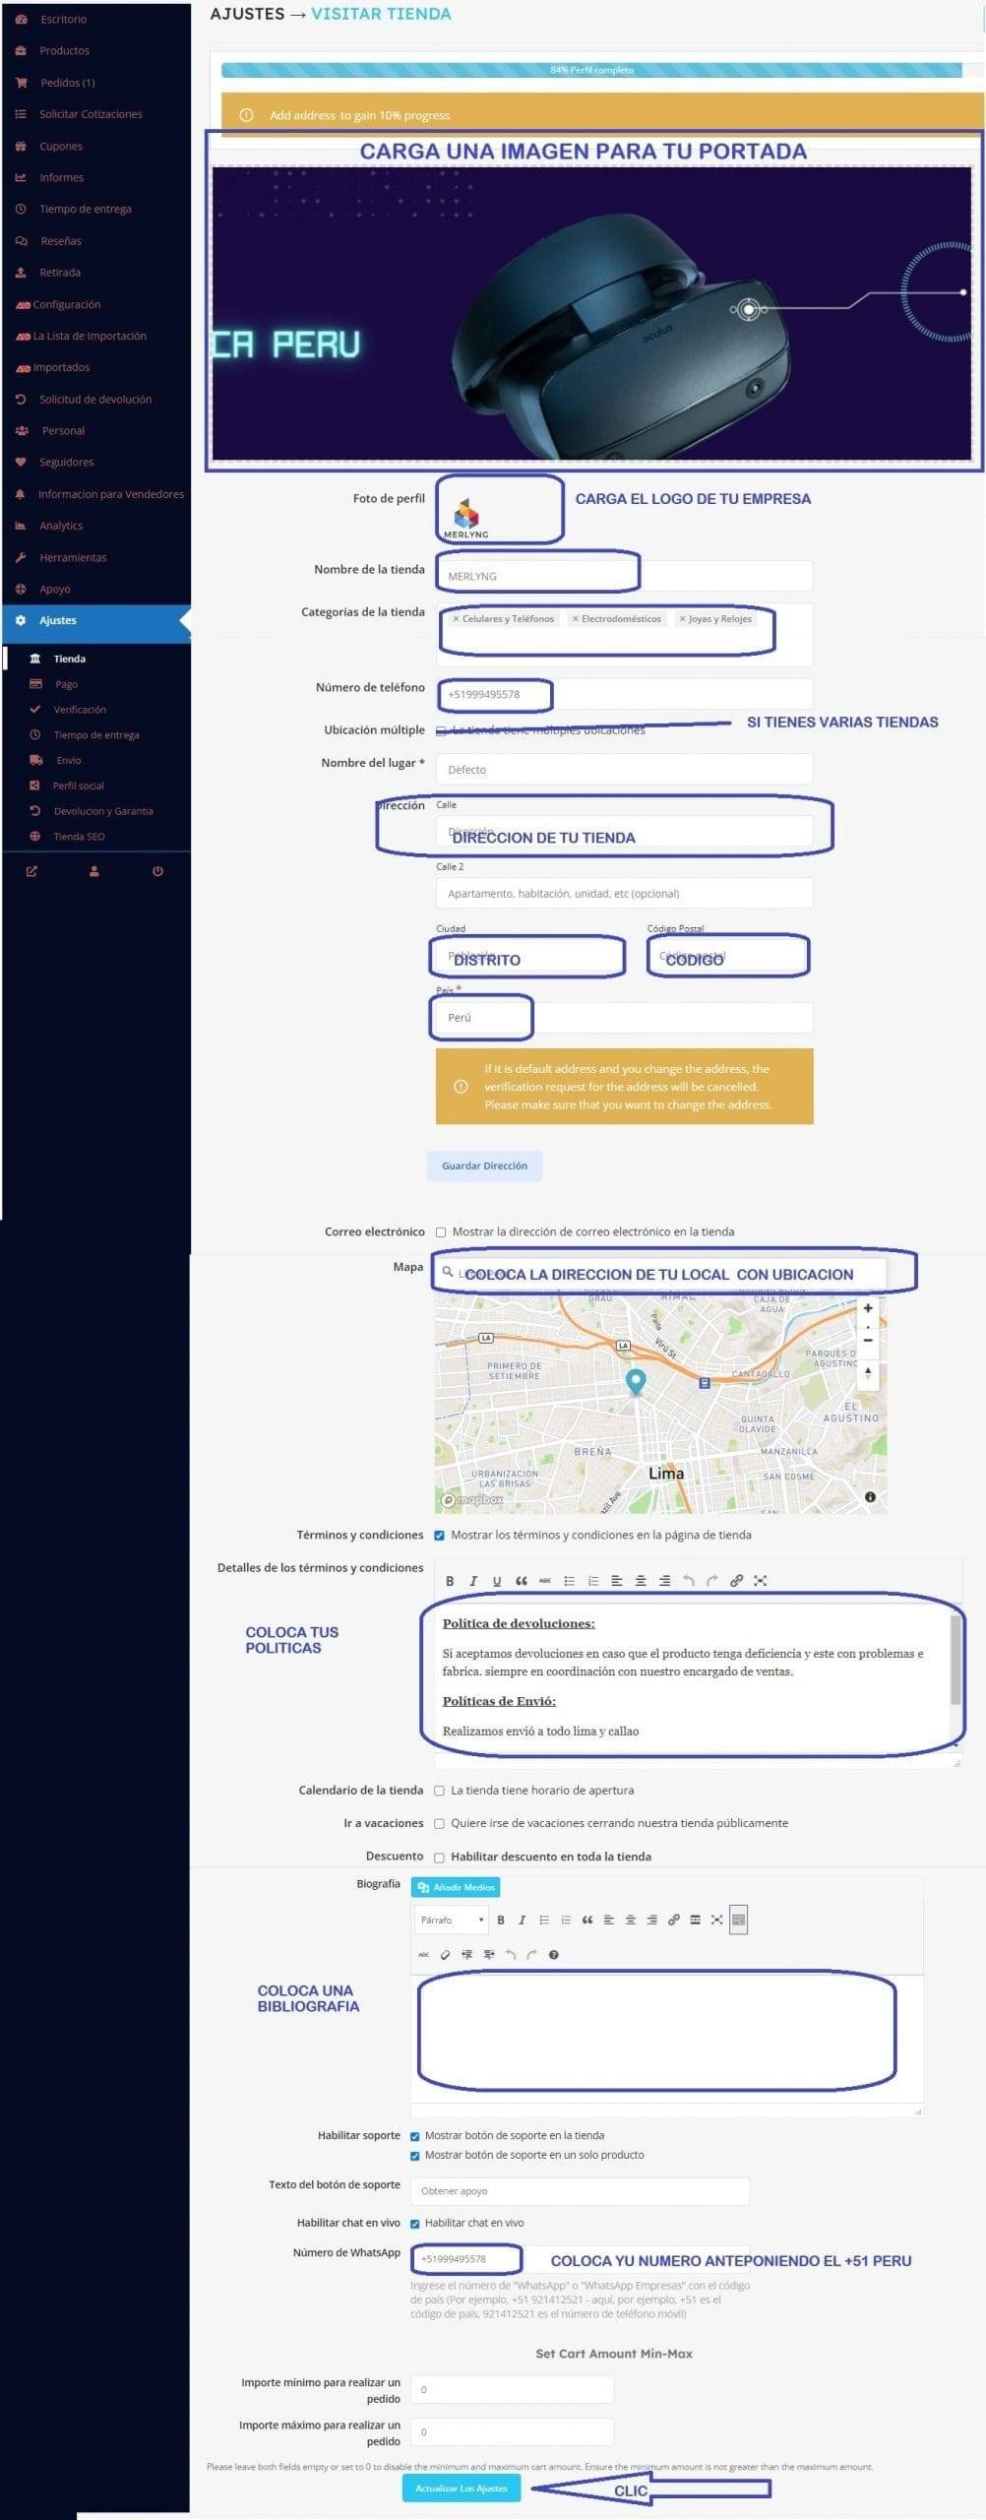Click the map search magnifier icon
Image resolution: width=986 pixels, height=2520 pixels.
[448, 1272]
